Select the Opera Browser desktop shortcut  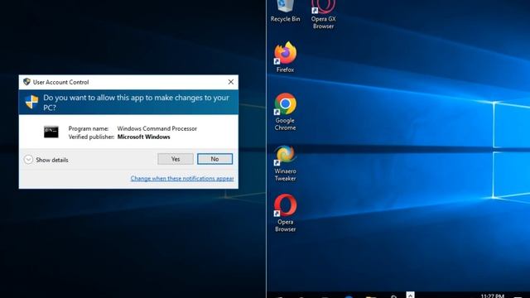[x=285, y=214]
